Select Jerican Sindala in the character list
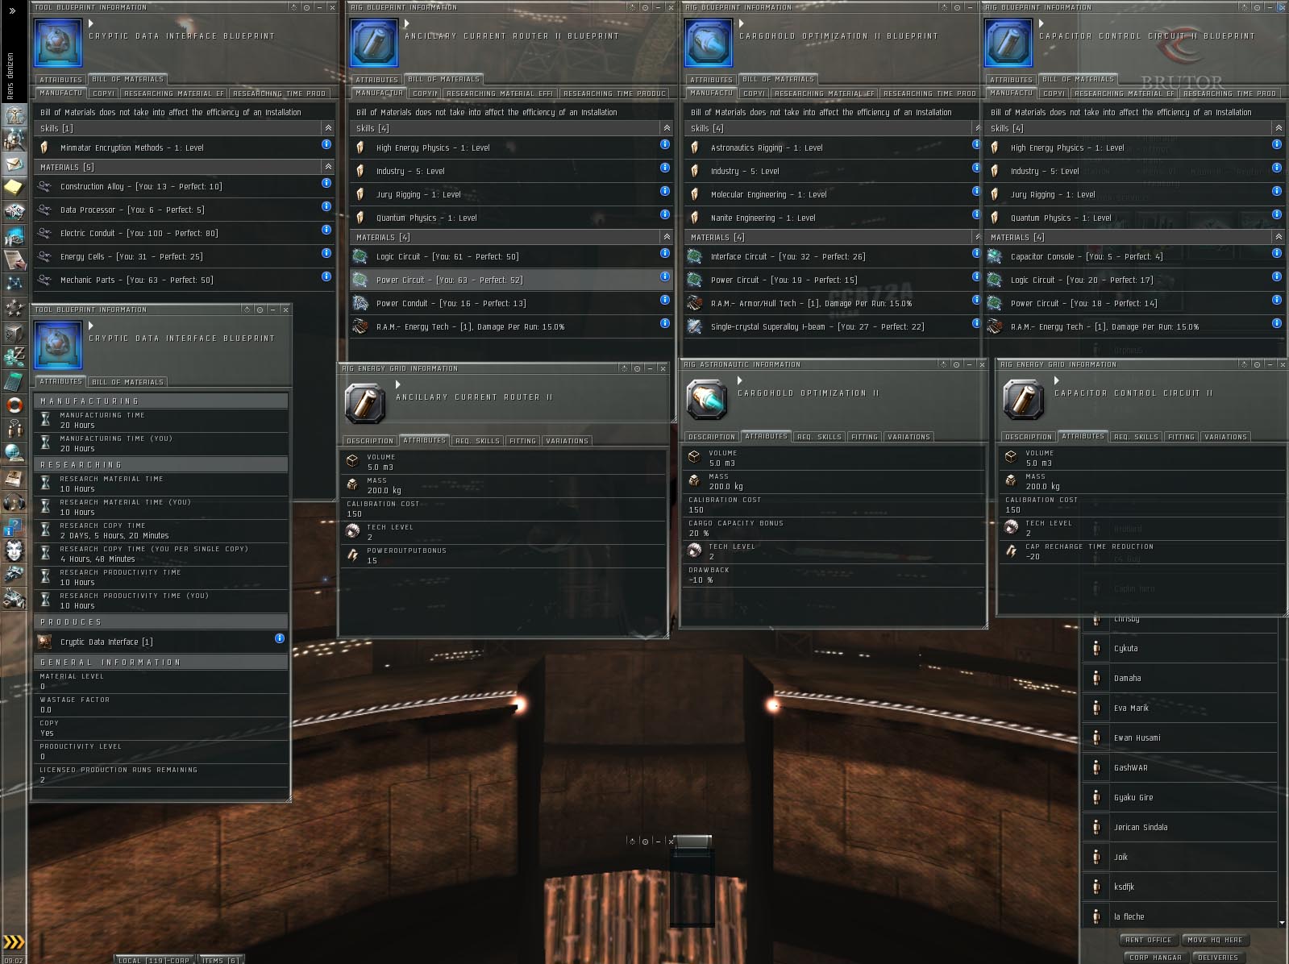The width and height of the screenshot is (1289, 964). click(x=1179, y=827)
